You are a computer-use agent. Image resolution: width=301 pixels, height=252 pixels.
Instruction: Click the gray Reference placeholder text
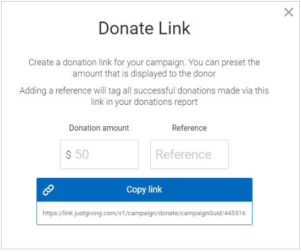(x=184, y=154)
